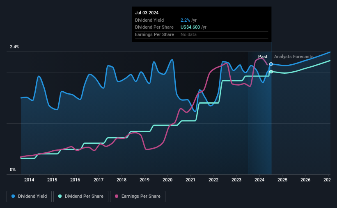
Task: Click the Jul 03 2024 tooltip date
Action: 147,13
